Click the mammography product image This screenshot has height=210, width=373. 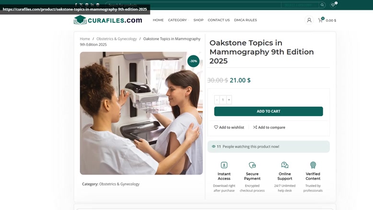click(x=141, y=113)
